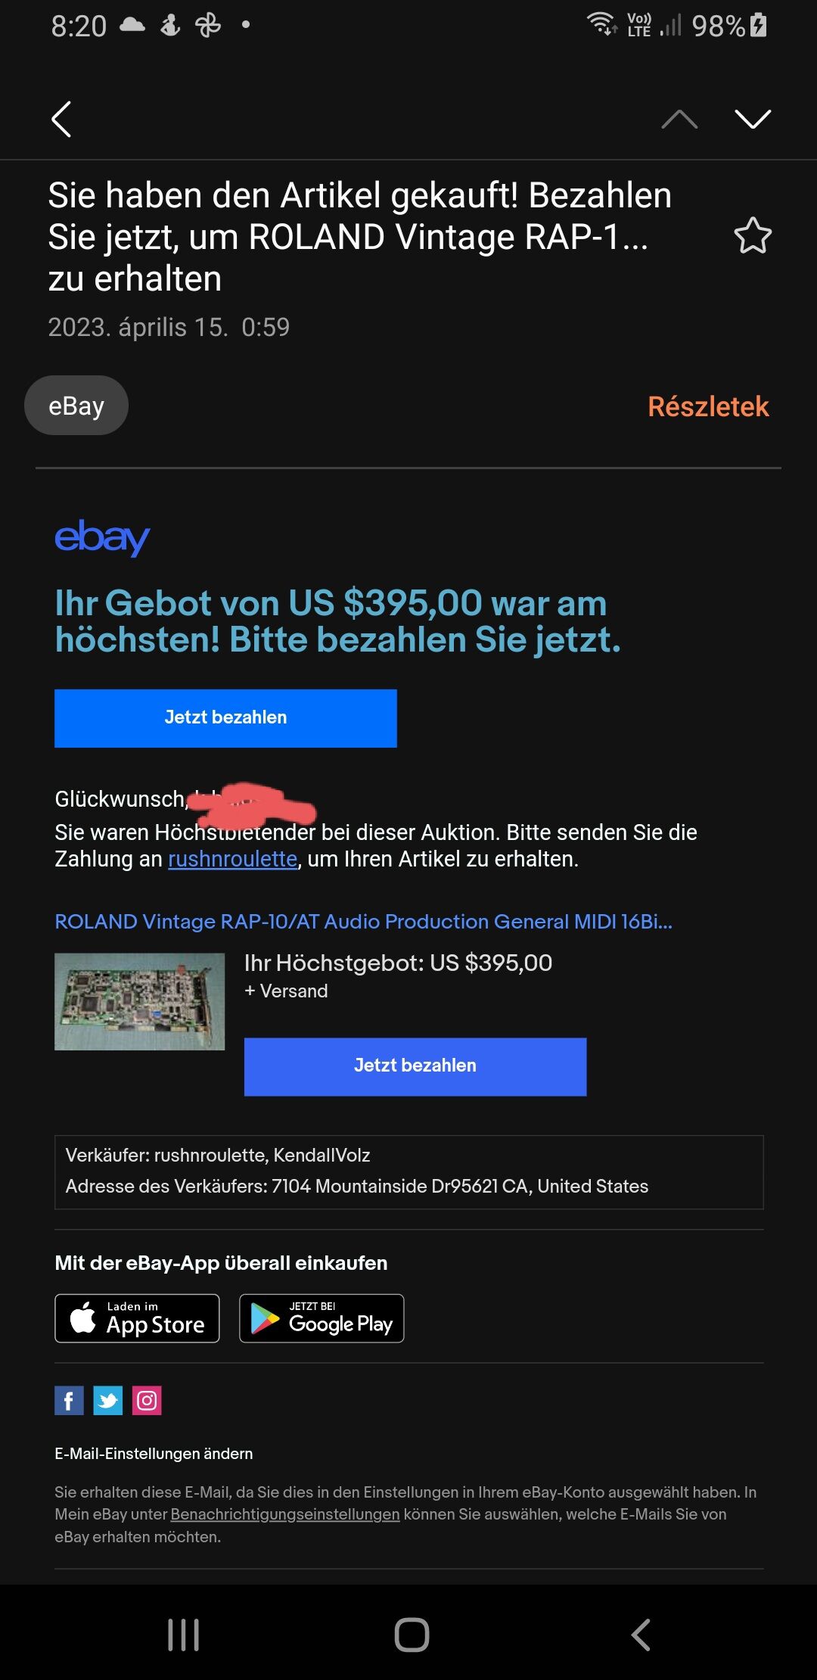Open the eBay sender chip

point(76,406)
